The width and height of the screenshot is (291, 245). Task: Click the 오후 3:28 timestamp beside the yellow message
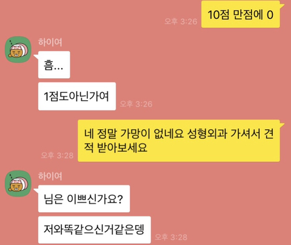click(57, 155)
